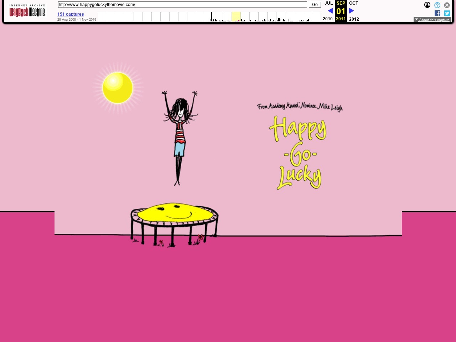Click the URL address input field
Image resolution: width=456 pixels, height=342 pixels.
pos(182,5)
